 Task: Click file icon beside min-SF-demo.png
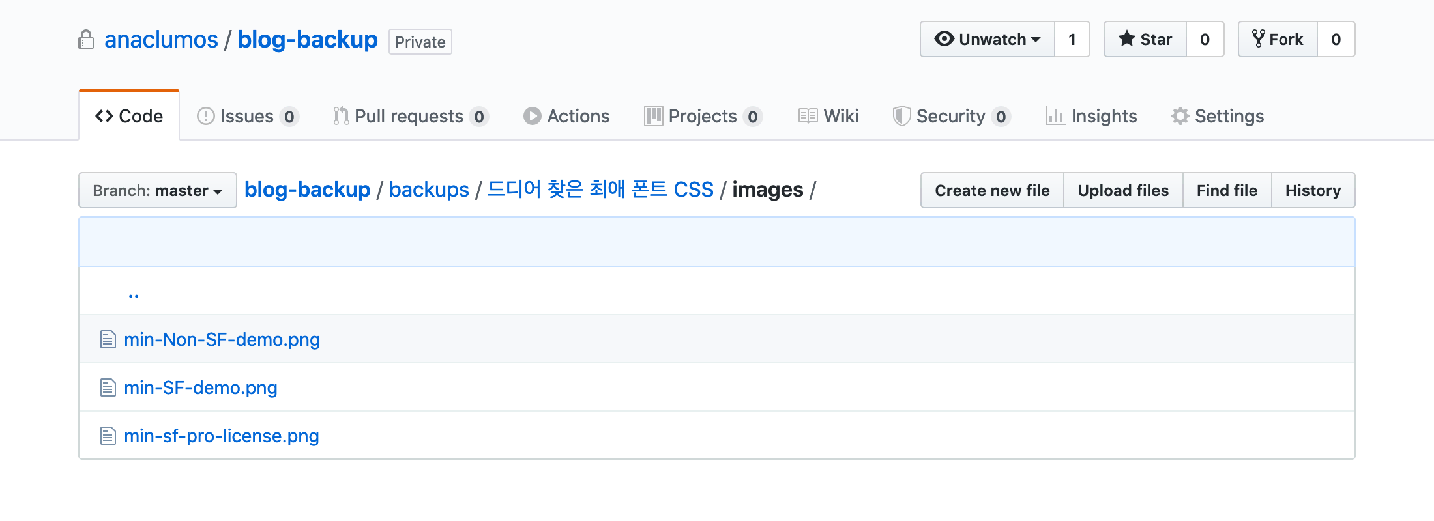108,387
